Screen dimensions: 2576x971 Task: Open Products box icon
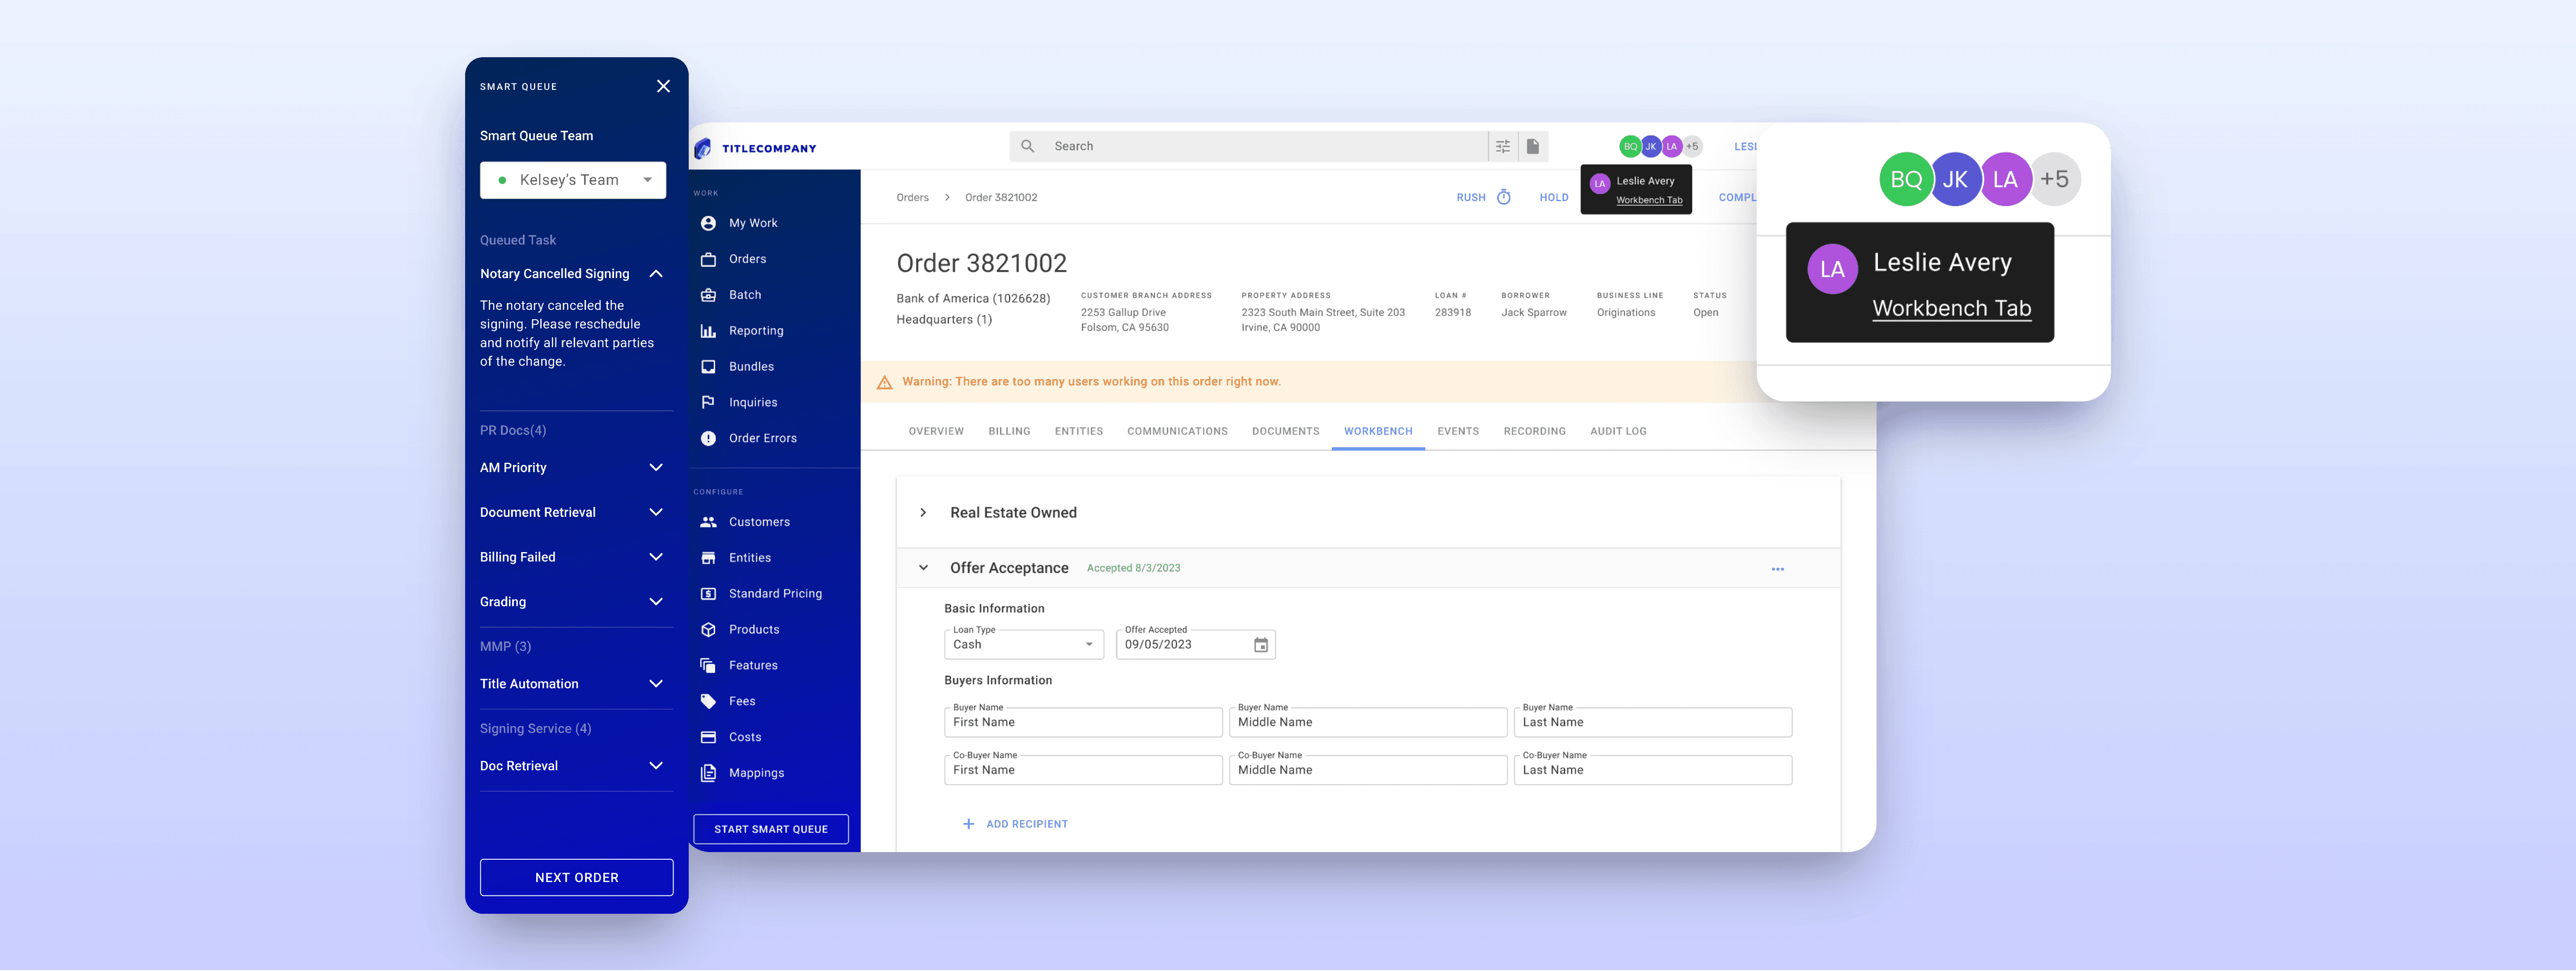tap(708, 629)
